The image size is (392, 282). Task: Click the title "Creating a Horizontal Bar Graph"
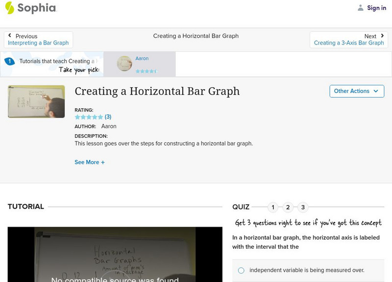pyautogui.click(x=156, y=92)
